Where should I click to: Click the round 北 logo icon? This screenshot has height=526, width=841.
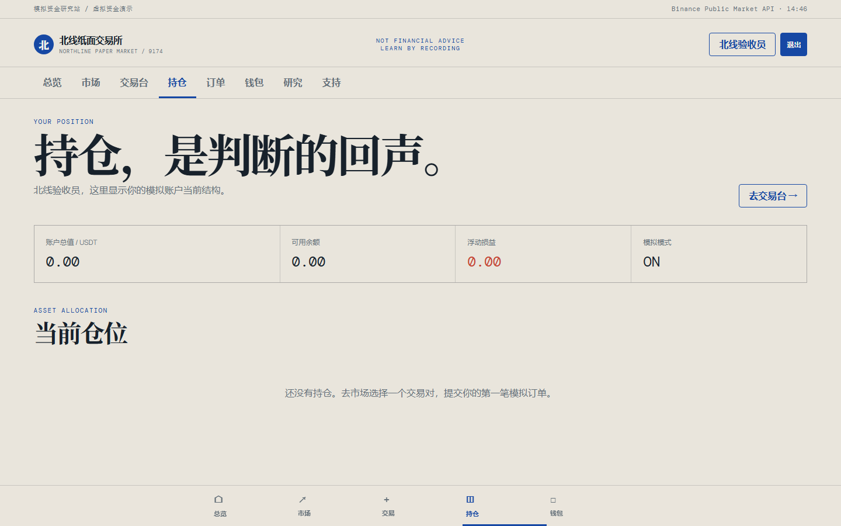point(44,44)
